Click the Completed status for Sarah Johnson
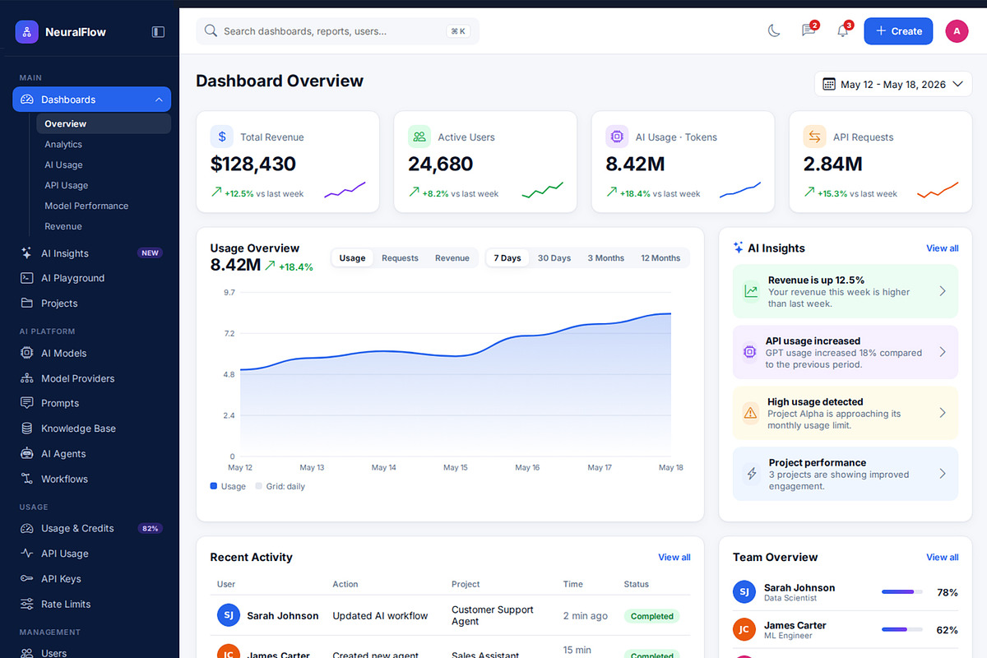 652,616
